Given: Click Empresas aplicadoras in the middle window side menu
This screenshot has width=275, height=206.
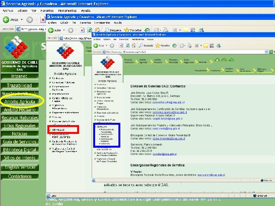Looking at the screenshot, I should click(x=65, y=113).
